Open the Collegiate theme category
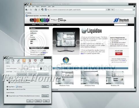The height and width of the screenshot is (108, 139). tap(33, 33)
